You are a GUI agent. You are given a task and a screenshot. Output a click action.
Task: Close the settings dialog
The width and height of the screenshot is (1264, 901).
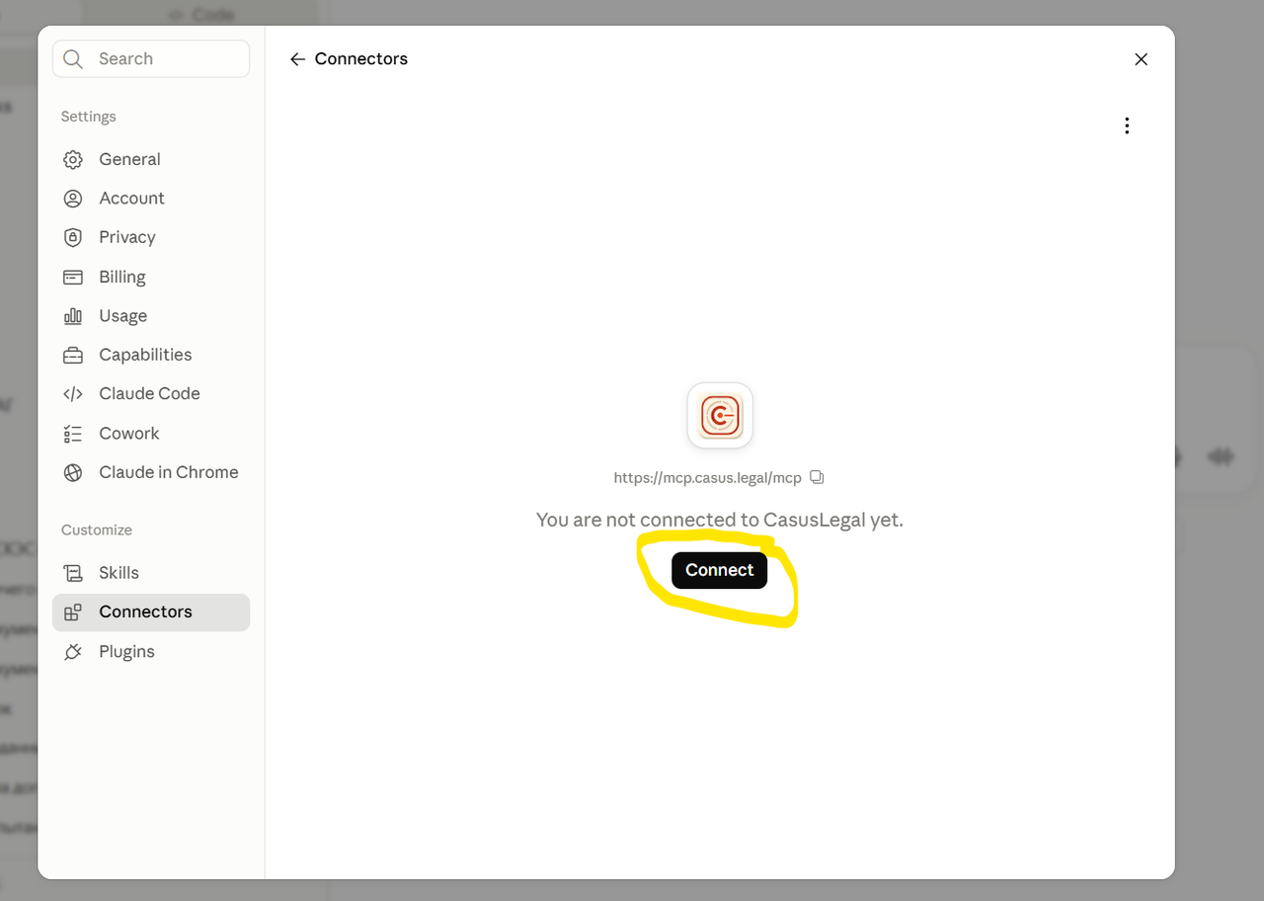[1142, 59]
